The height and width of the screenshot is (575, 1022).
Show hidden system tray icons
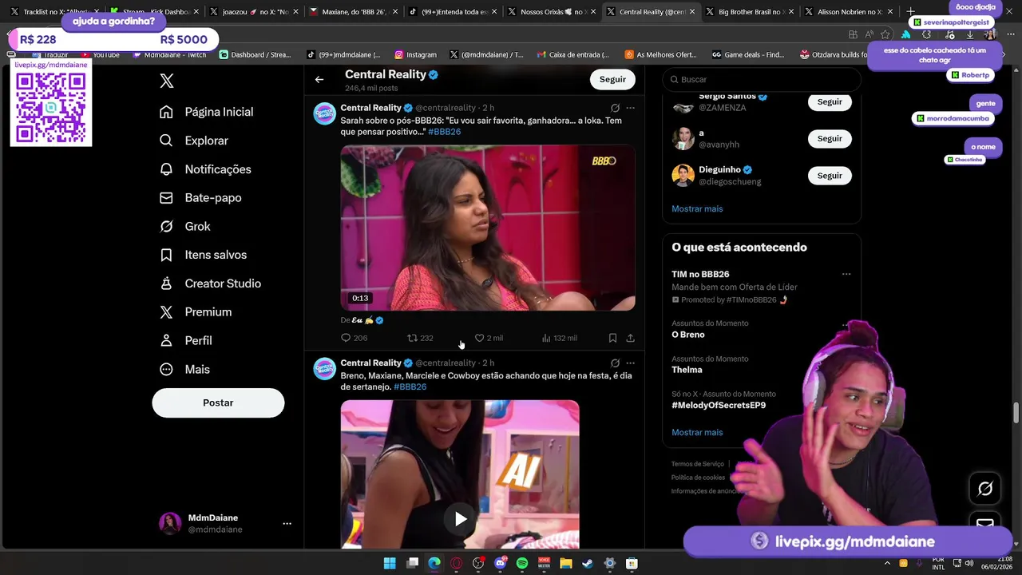coord(886,563)
